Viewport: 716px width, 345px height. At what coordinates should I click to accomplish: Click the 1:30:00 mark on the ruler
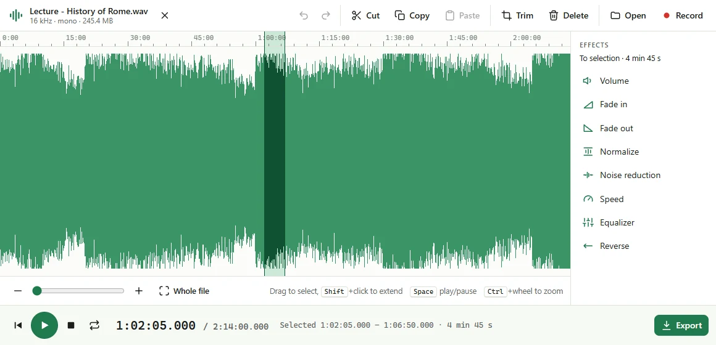[x=399, y=38]
